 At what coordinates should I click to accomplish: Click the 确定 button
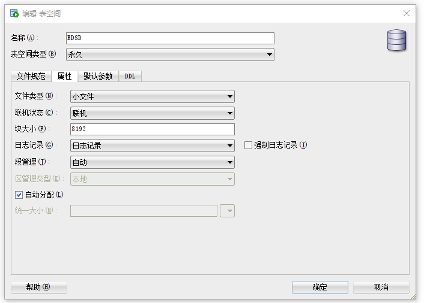tap(319, 287)
